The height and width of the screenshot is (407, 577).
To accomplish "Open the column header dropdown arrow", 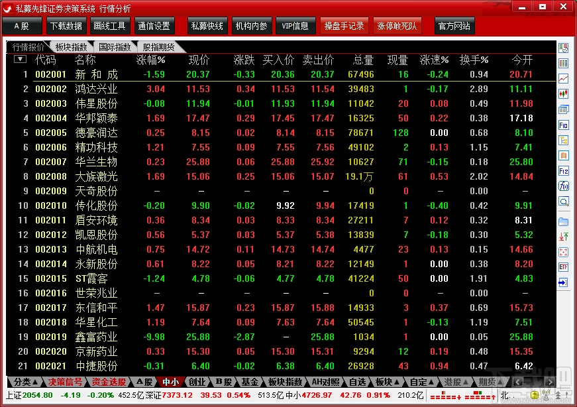I will (x=20, y=59).
